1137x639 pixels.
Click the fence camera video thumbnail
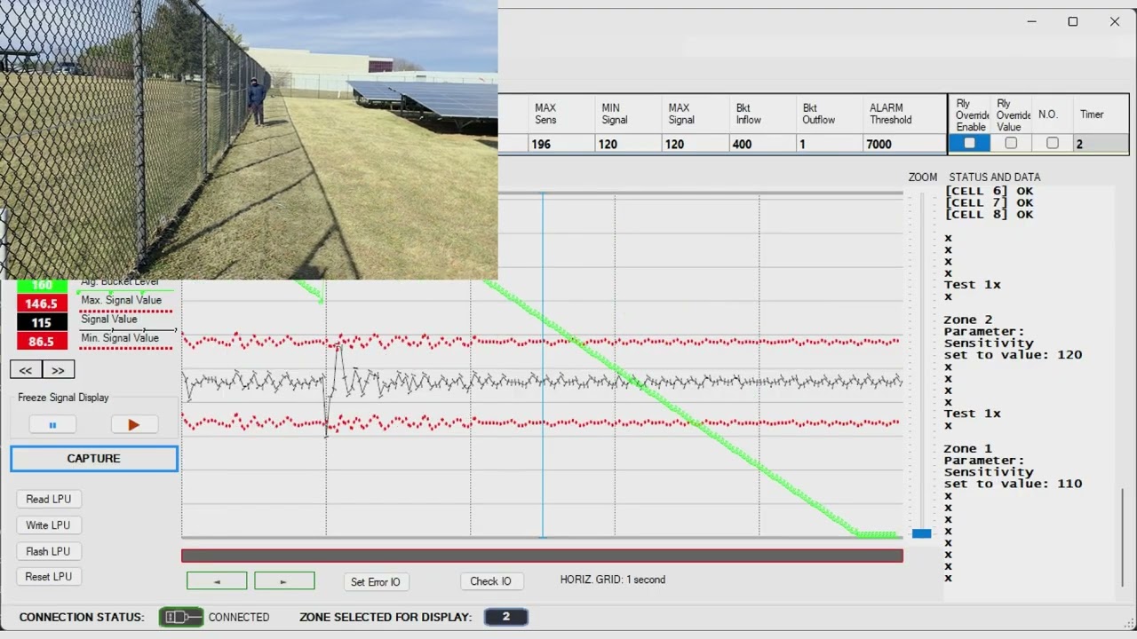point(249,139)
